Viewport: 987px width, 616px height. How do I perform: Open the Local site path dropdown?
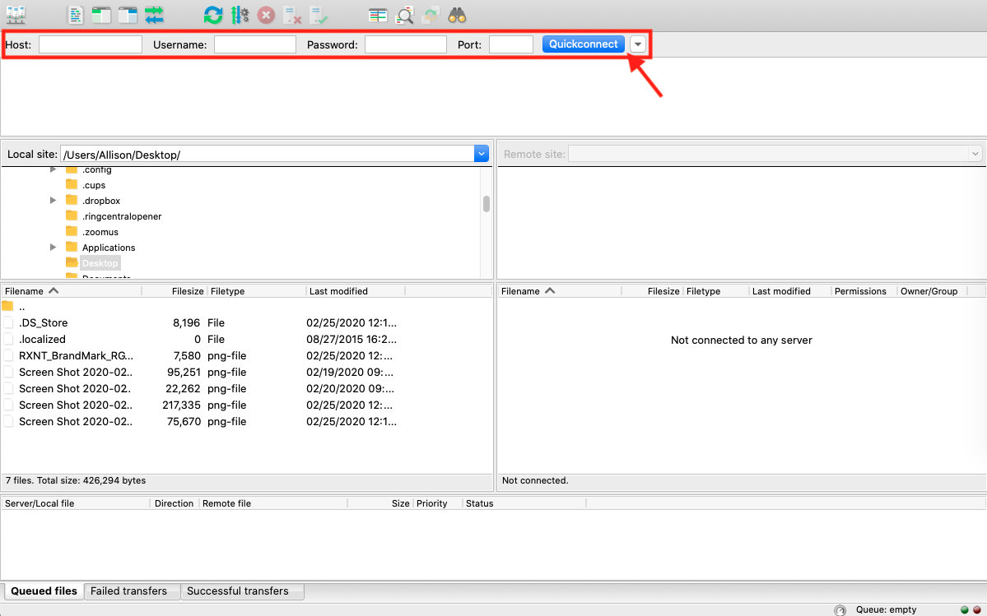pos(482,154)
